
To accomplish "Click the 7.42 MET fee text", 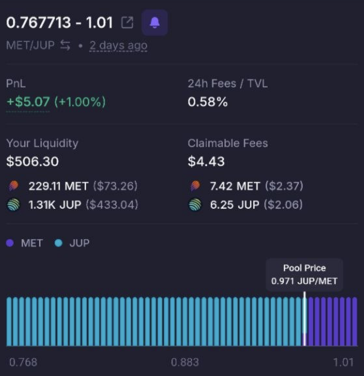I will [235, 186].
